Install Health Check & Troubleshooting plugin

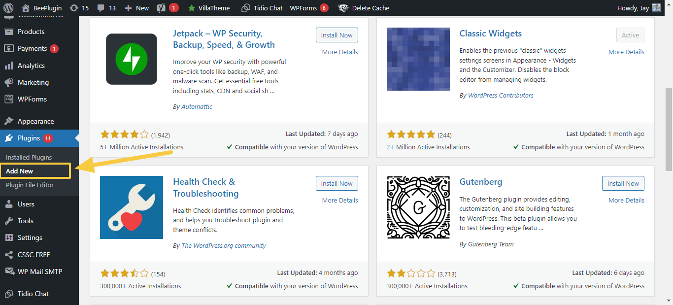(x=337, y=183)
